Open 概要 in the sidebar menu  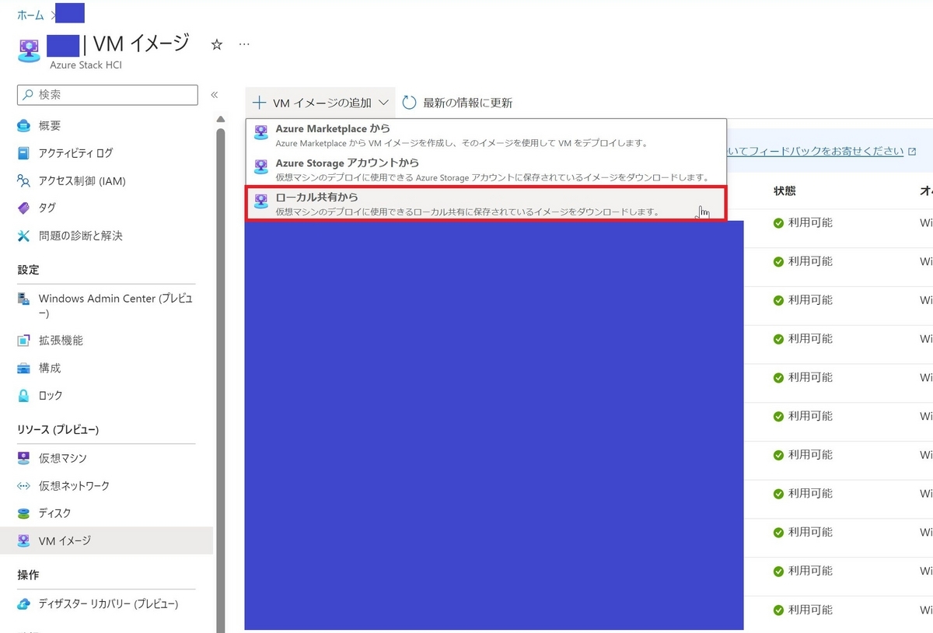[50, 126]
